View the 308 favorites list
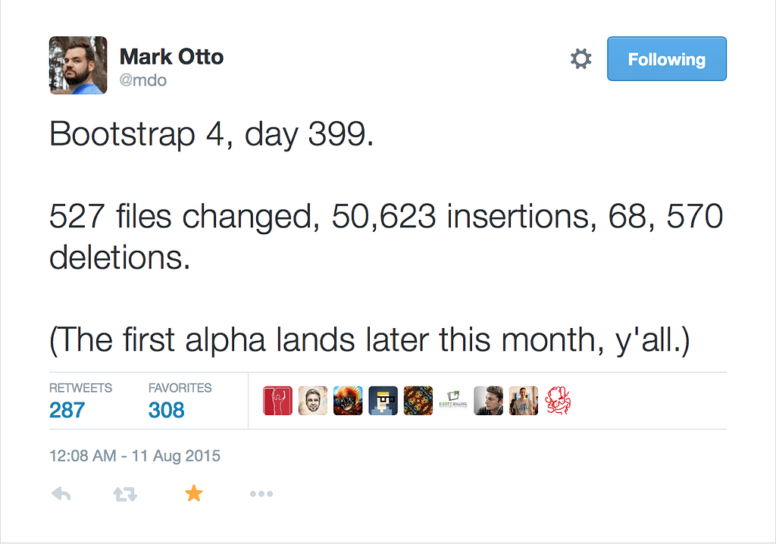 167,410
